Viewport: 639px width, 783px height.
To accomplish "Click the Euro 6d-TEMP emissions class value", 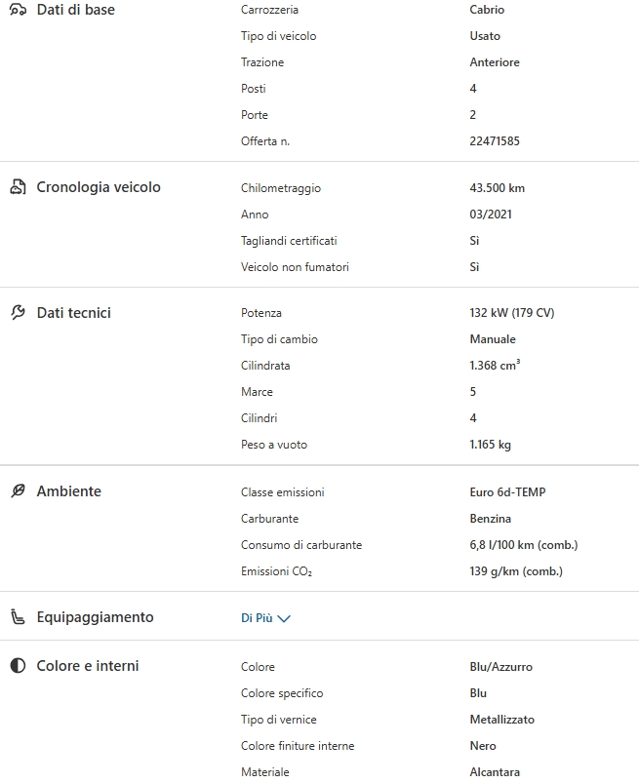I will click(x=507, y=492).
